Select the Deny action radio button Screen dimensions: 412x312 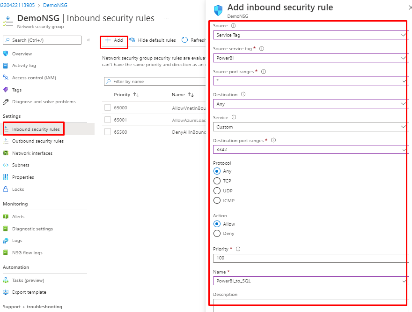click(x=217, y=233)
